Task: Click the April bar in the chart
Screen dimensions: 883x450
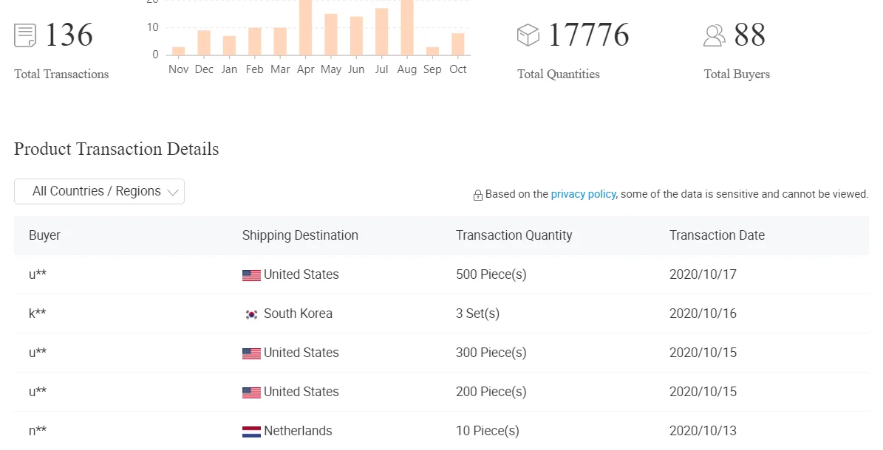Action: click(x=305, y=30)
